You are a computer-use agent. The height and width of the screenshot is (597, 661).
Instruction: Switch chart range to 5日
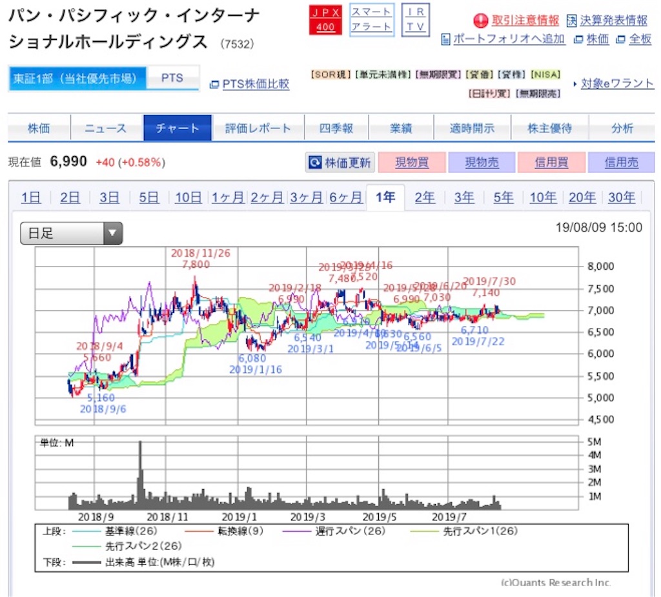tap(149, 197)
